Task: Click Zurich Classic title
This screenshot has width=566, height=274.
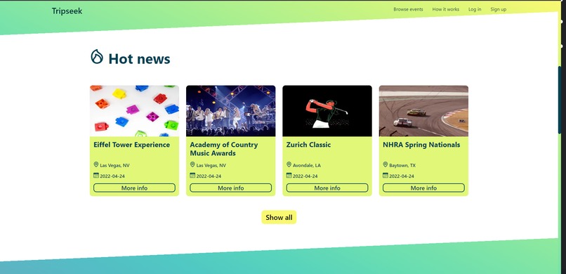Action: (x=308, y=145)
